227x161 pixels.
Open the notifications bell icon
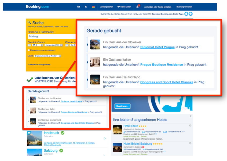click(138, 7)
